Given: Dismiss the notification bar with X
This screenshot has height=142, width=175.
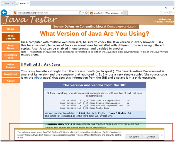Looking at the screenshot, I should (x=162, y=135).
